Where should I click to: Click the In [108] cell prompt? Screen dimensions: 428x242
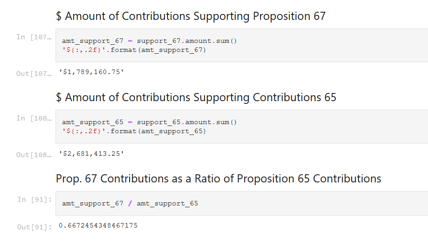[x=34, y=118]
